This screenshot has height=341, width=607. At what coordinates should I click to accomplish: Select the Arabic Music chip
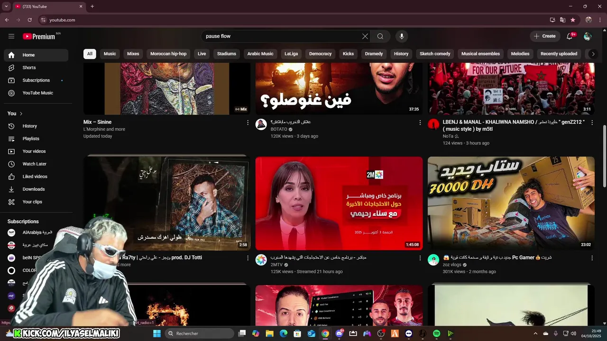(260, 54)
